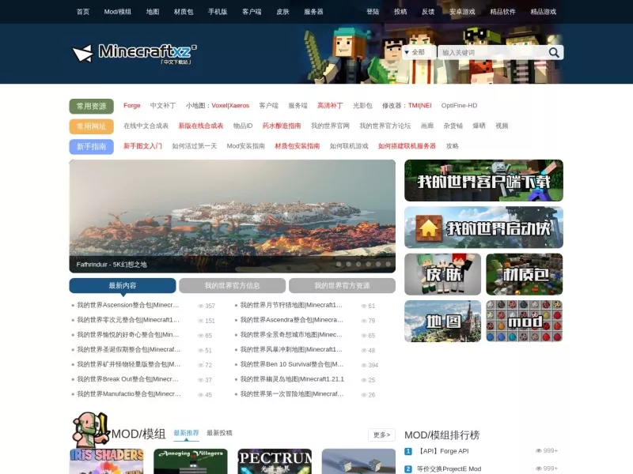Open 我的世界Manufactio整合包 article

[x=129, y=394]
